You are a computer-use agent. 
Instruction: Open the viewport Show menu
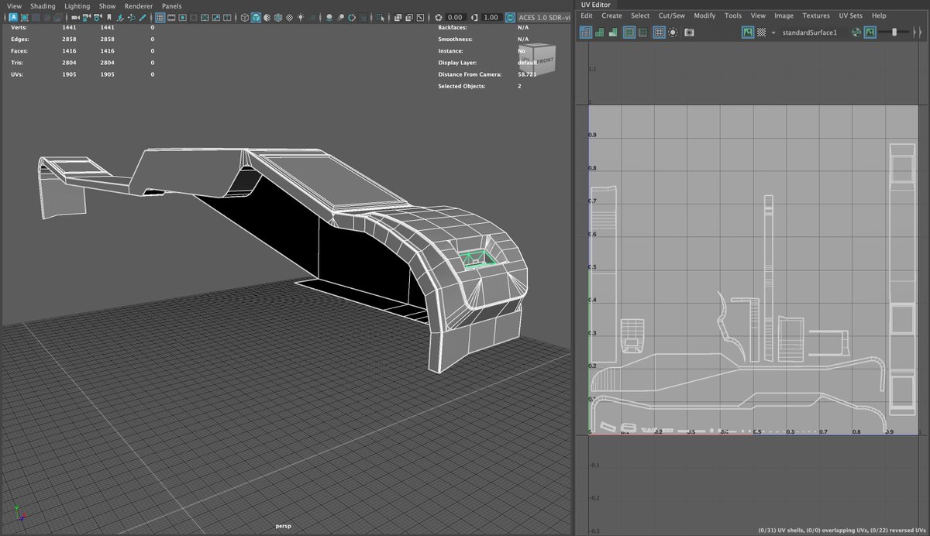click(107, 5)
